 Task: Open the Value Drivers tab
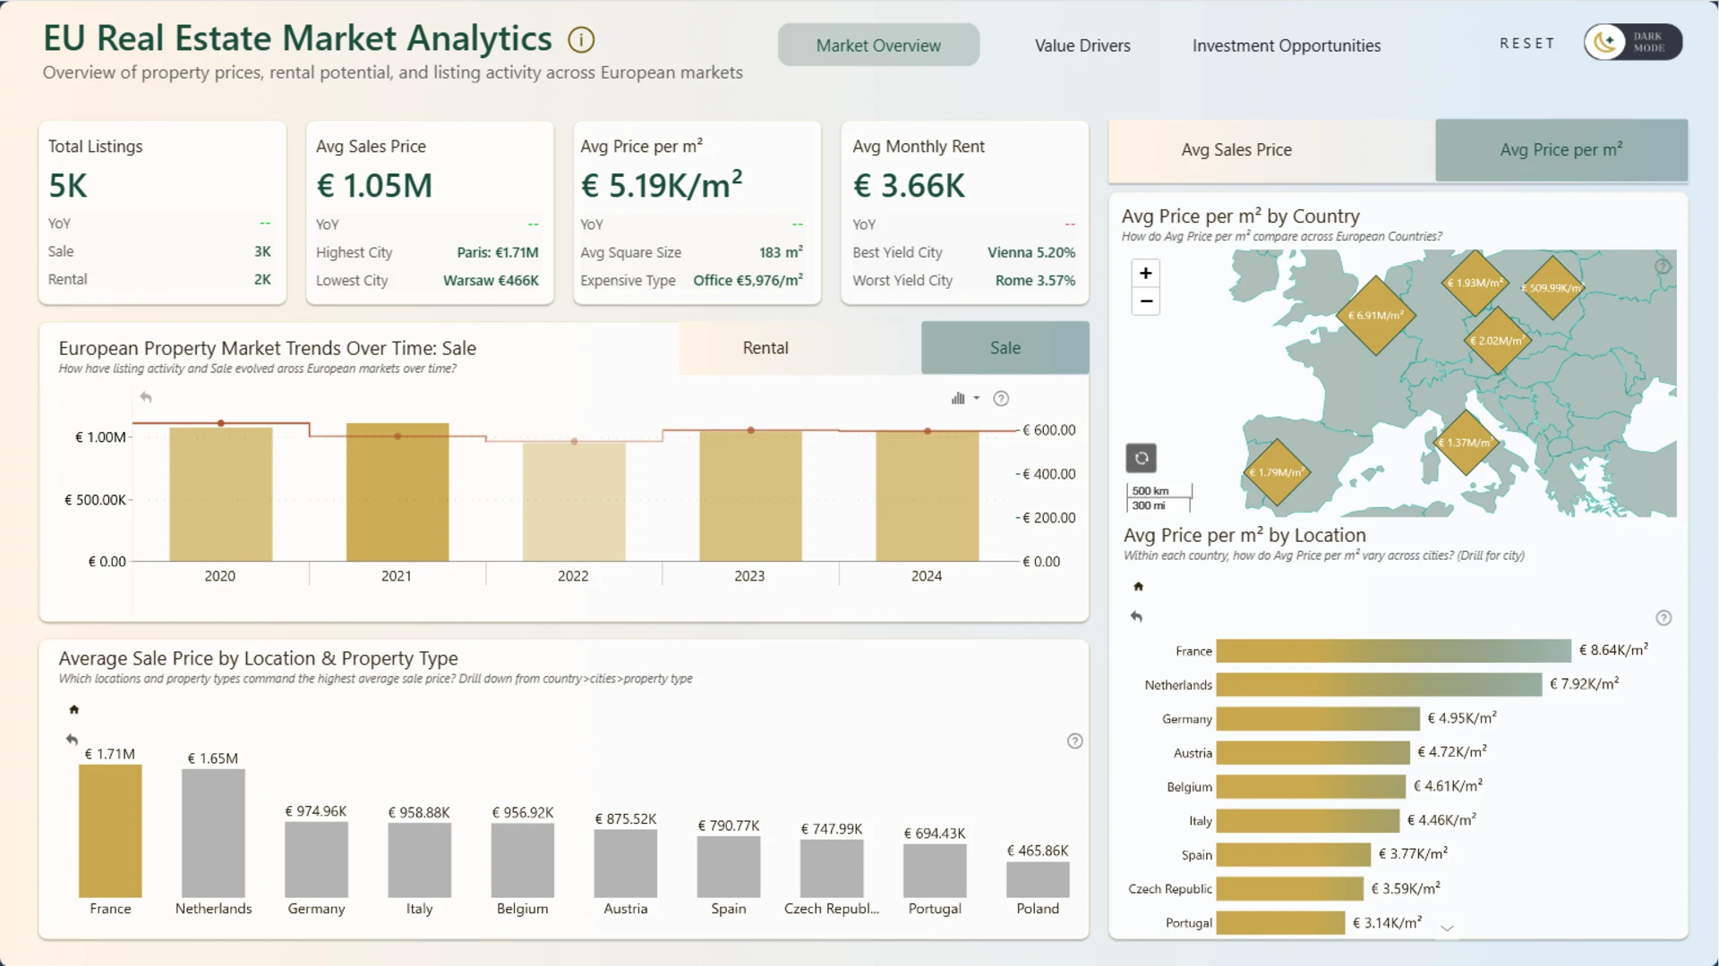(x=1082, y=46)
